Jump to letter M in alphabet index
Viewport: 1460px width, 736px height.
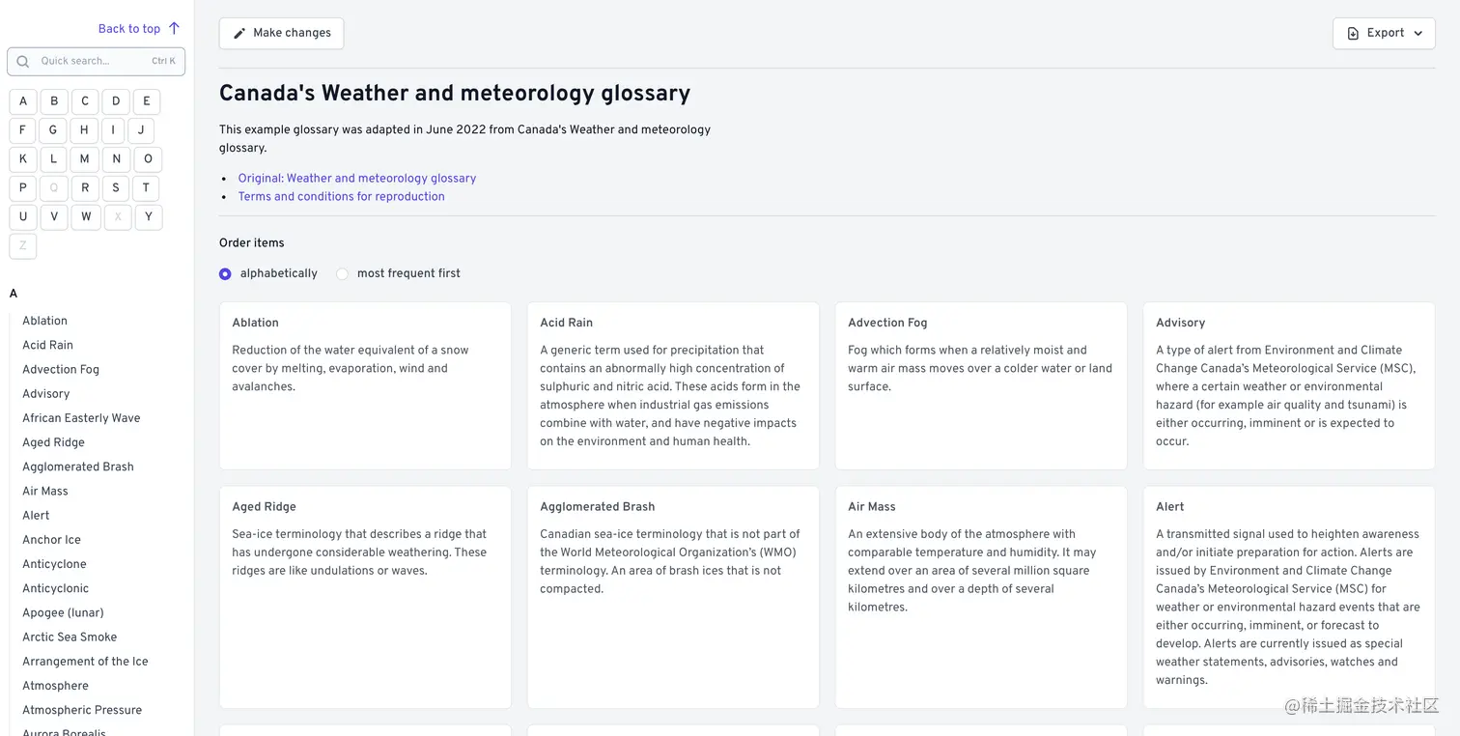pos(85,159)
